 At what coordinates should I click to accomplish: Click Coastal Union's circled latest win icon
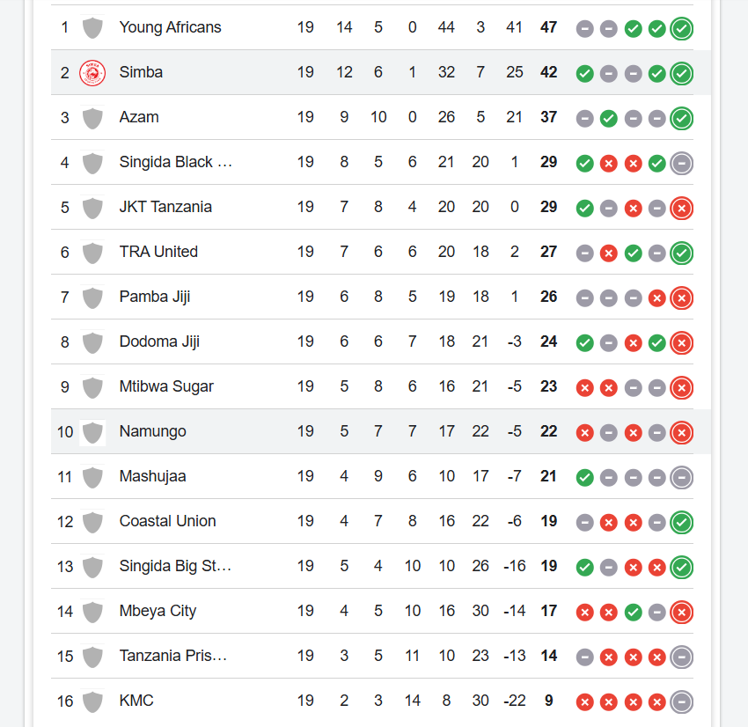[681, 522]
